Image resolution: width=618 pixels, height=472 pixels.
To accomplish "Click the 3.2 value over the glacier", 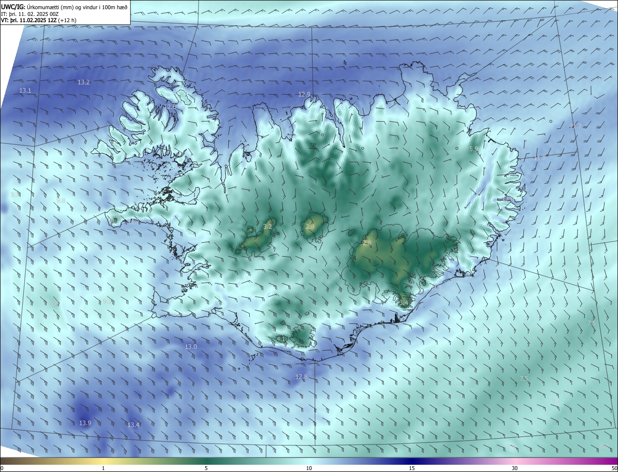I will tap(268, 227).
